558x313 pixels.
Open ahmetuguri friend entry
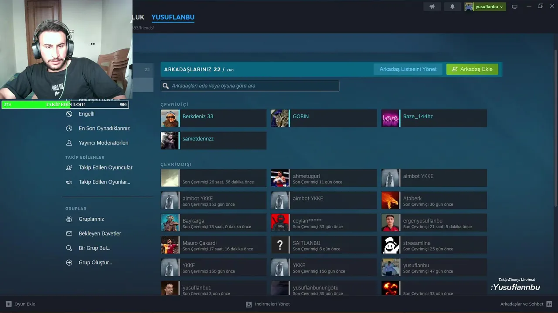coord(323,178)
